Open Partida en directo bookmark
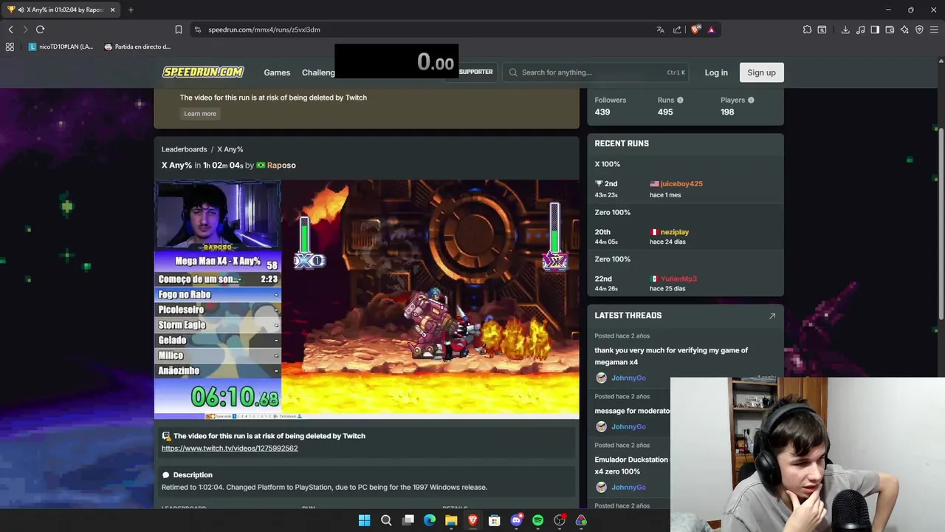The height and width of the screenshot is (532, 945). coord(137,47)
